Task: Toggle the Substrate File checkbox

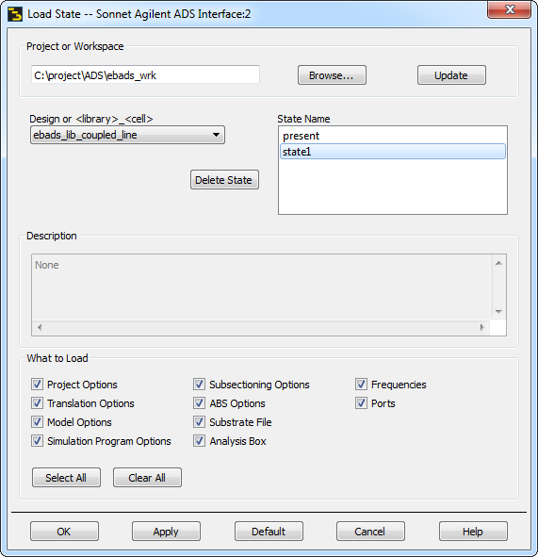Action: pyautogui.click(x=199, y=422)
